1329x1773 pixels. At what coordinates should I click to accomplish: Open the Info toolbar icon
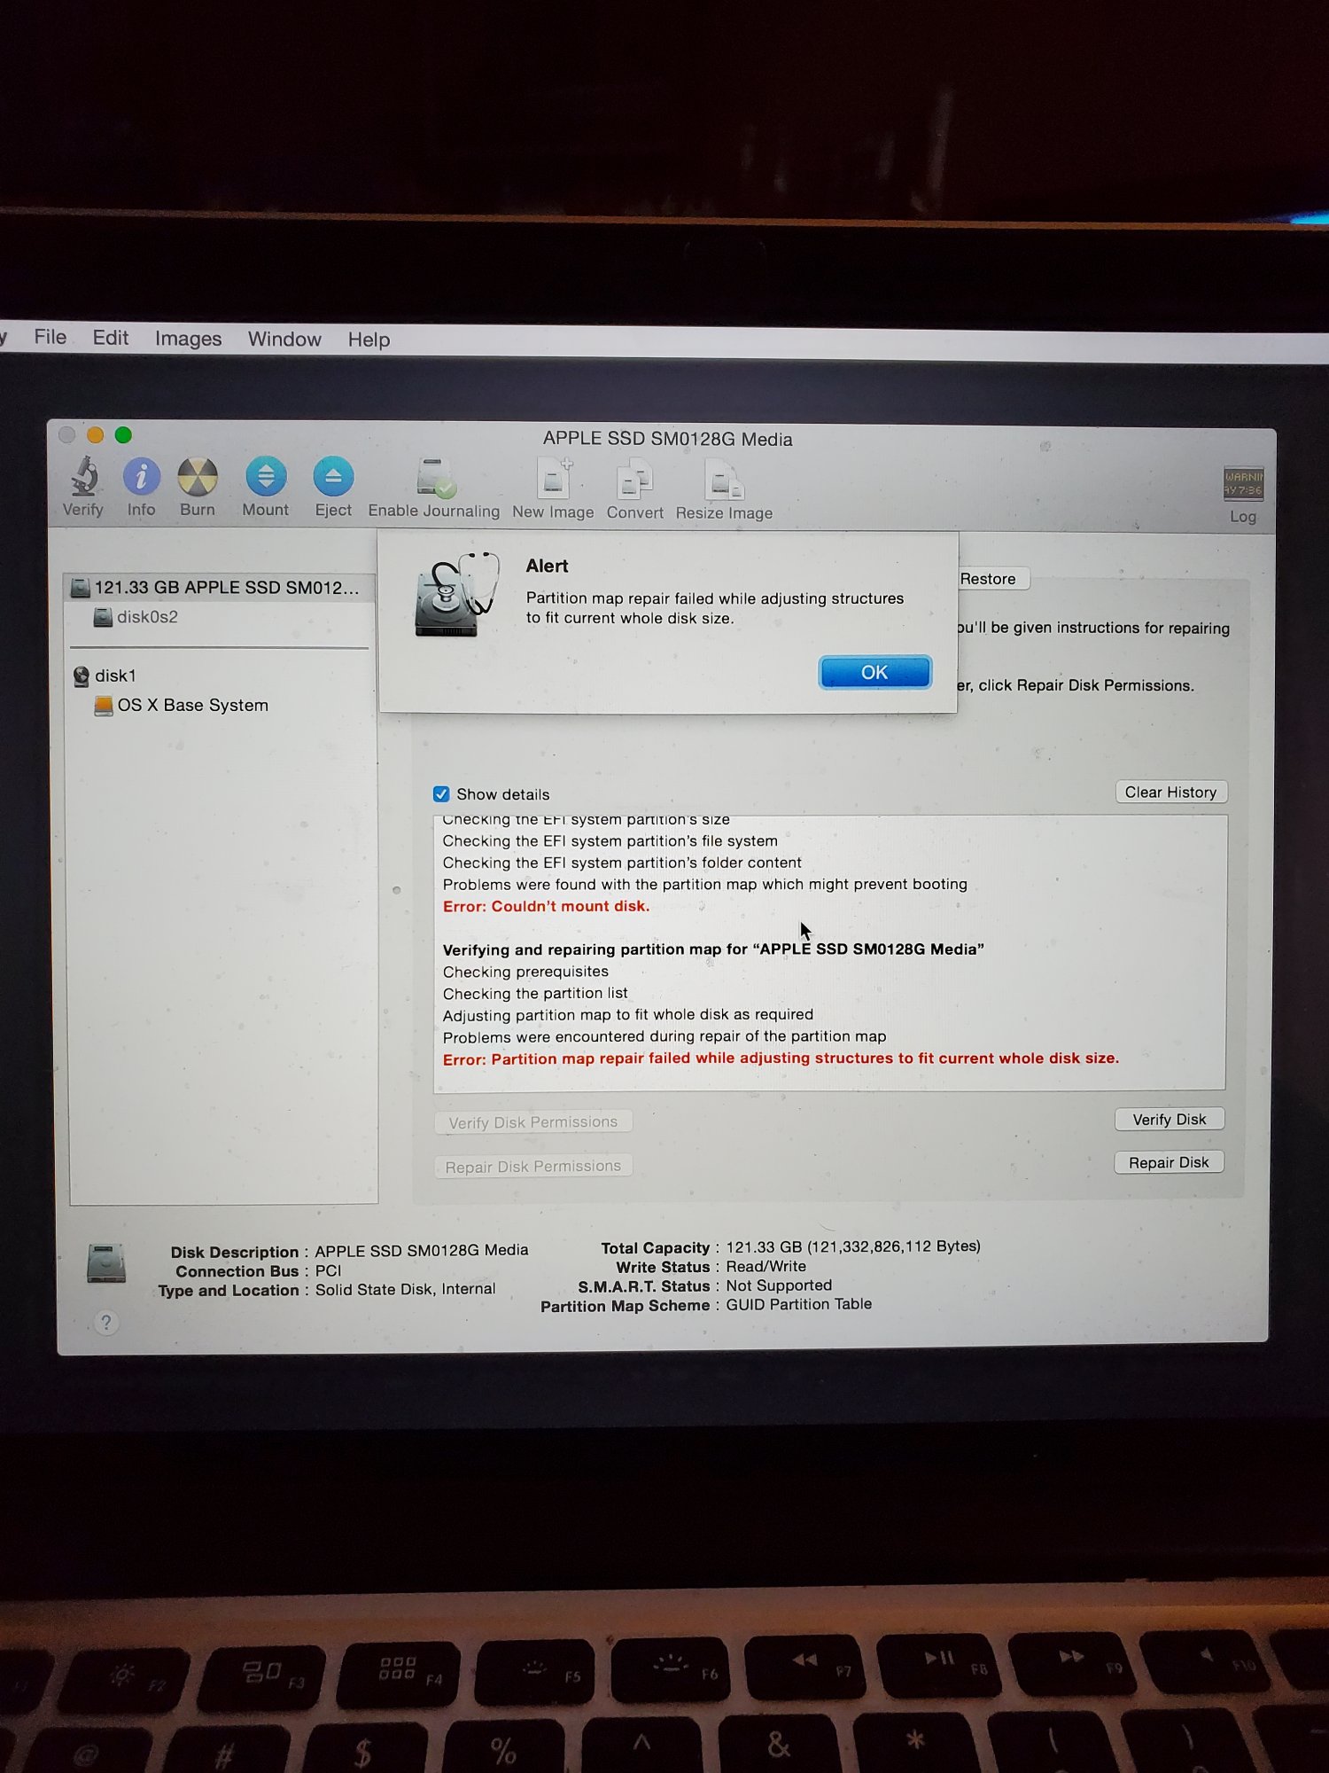tap(141, 476)
